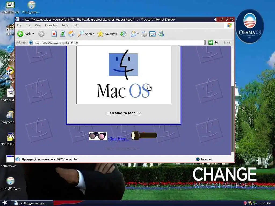Select the IE window taskbar button
The height and width of the screenshot is (206, 275).
32,203
